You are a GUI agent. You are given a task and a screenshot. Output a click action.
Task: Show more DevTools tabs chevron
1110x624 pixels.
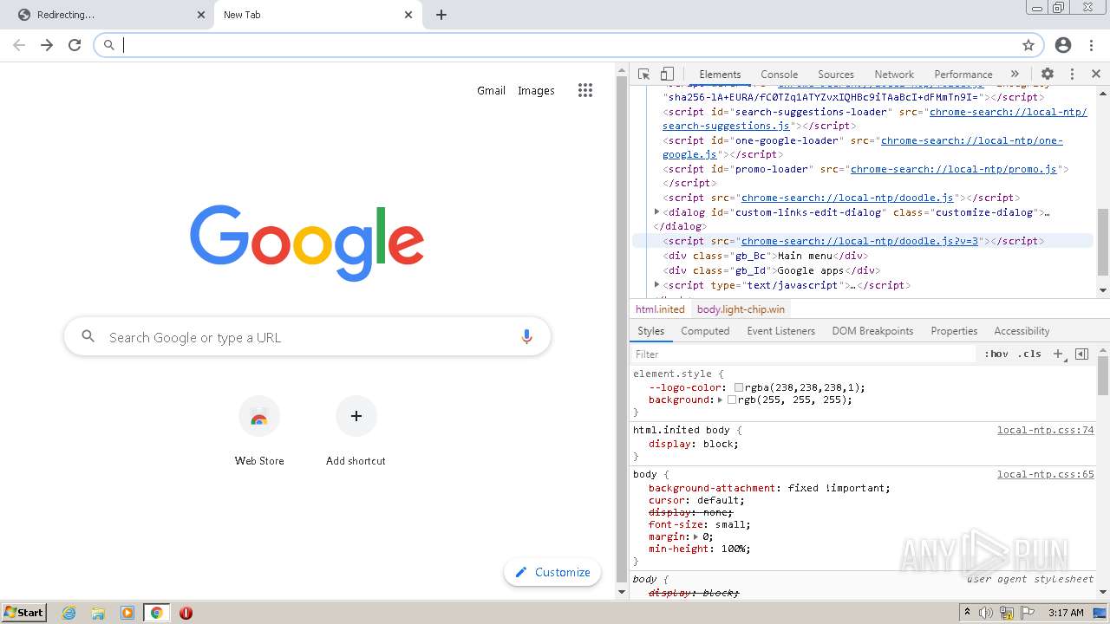click(x=1015, y=74)
